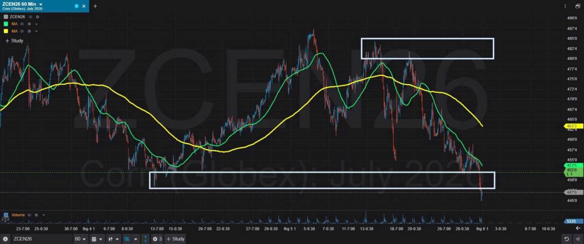Collapse the toolbar with double chevron icon
The height and width of the screenshot is (244, 584).
pos(578,239)
